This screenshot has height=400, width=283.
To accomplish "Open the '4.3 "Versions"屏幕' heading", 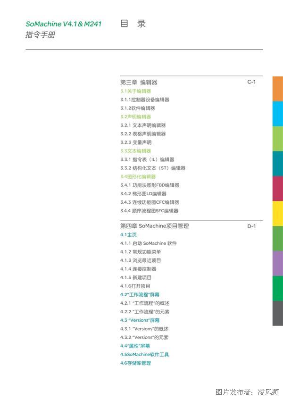I will (140, 320).
